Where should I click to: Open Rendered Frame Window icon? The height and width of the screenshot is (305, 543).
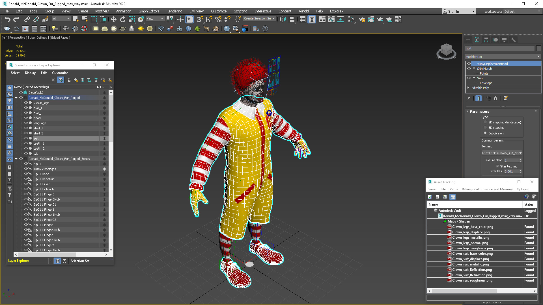click(371, 19)
